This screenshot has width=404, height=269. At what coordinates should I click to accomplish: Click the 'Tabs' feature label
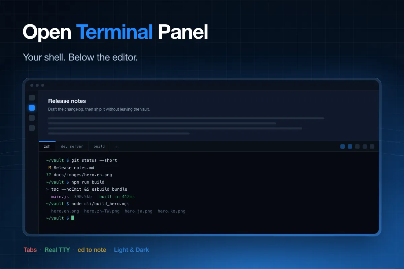30,250
